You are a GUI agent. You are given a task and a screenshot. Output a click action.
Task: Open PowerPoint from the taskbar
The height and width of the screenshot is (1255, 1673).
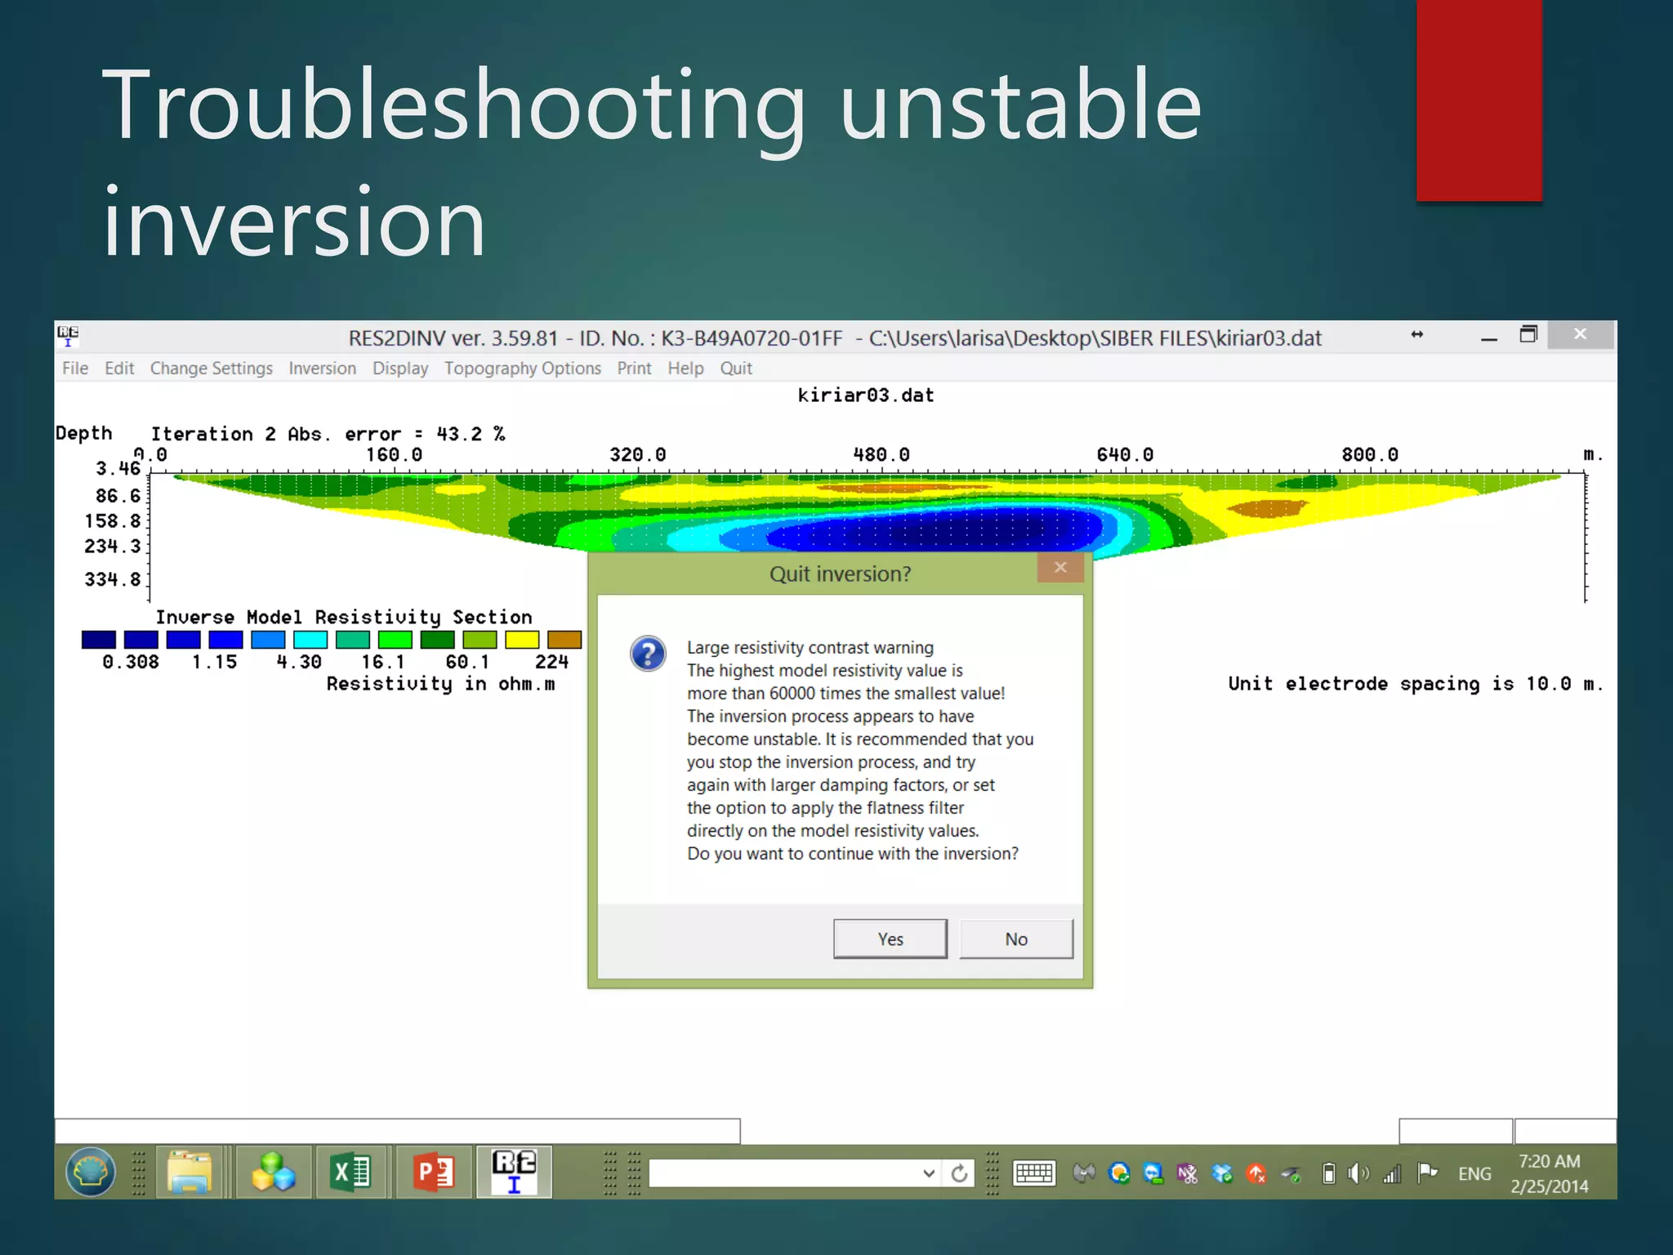pos(433,1172)
